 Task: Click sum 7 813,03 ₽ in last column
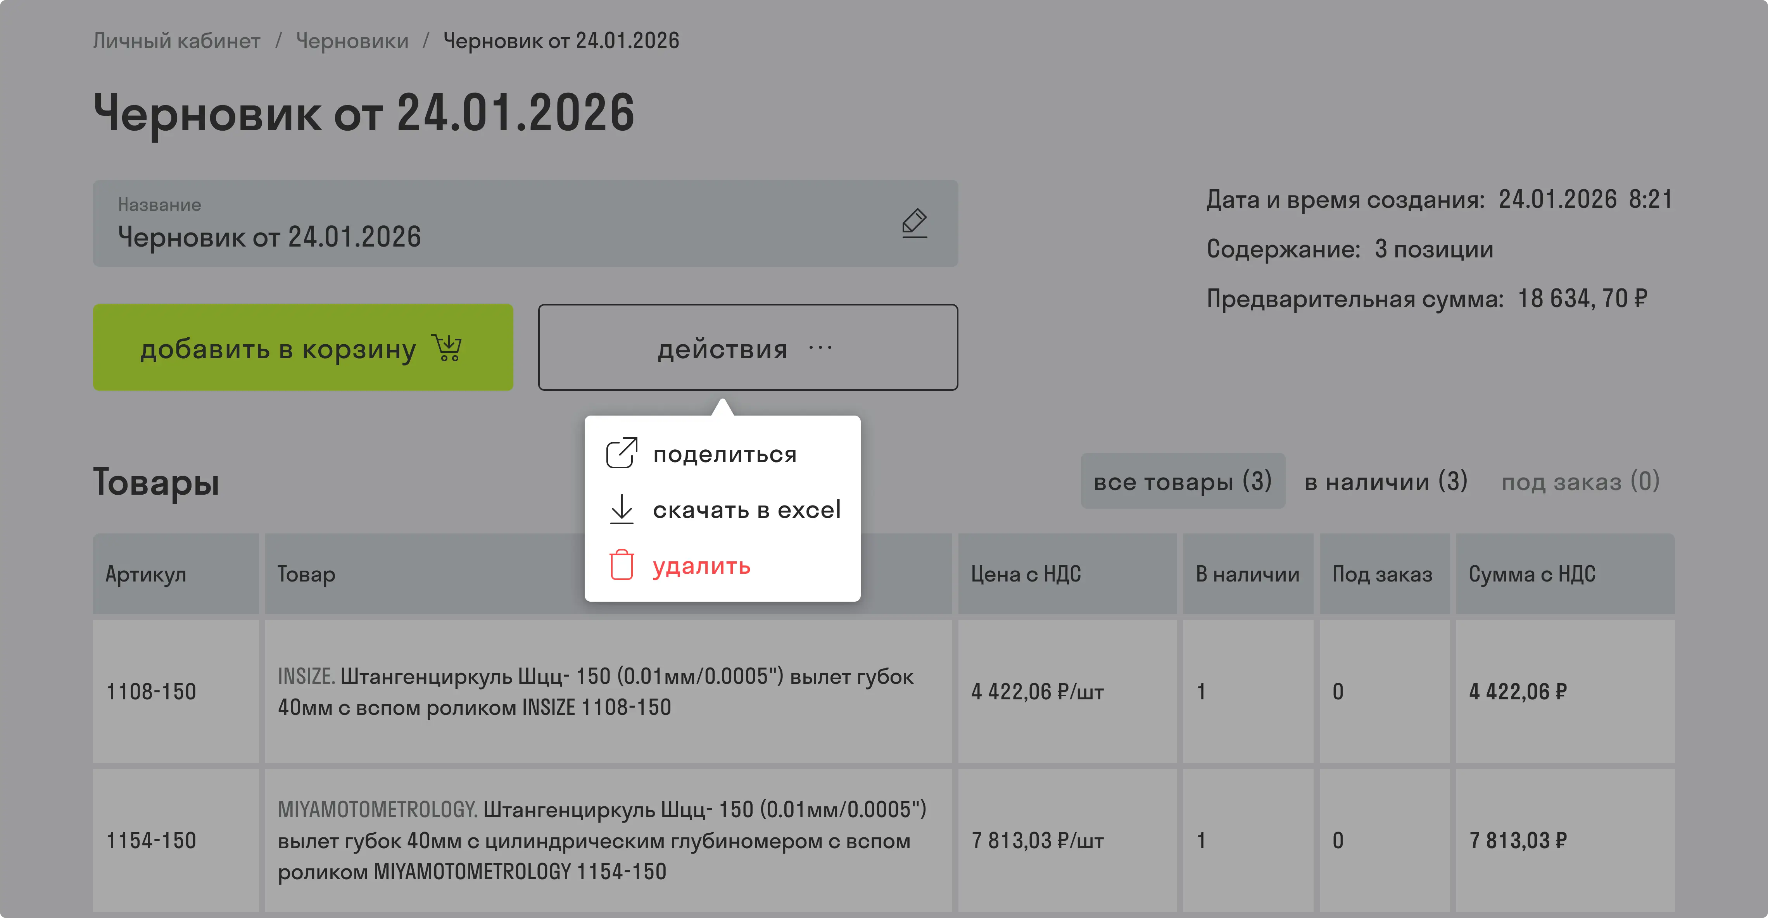(1518, 840)
